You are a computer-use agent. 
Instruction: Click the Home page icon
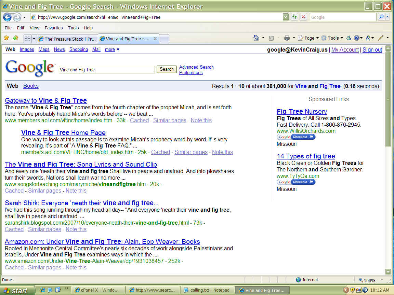point(256,38)
